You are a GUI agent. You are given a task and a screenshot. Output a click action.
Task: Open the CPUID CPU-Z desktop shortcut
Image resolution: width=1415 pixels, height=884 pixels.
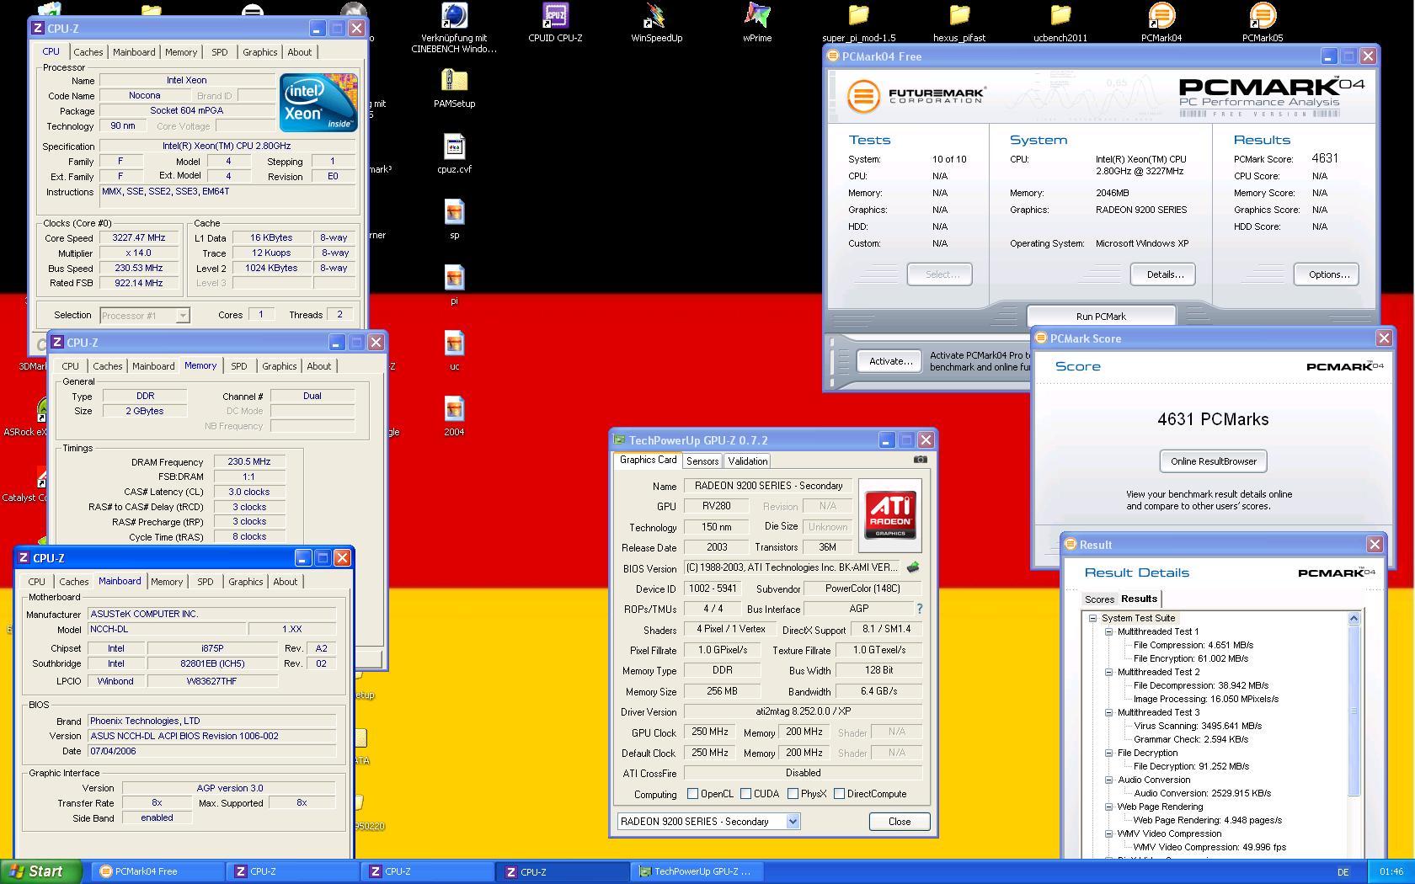555,24
